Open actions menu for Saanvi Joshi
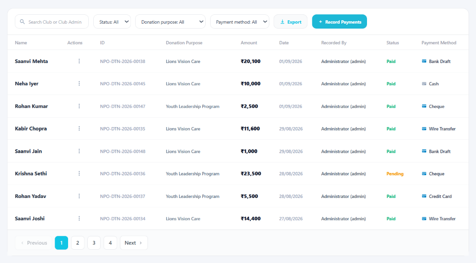 coord(79,219)
